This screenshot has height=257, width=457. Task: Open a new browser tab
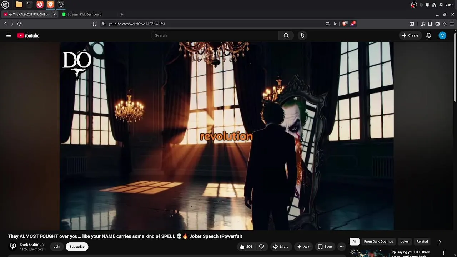pyautogui.click(x=122, y=14)
